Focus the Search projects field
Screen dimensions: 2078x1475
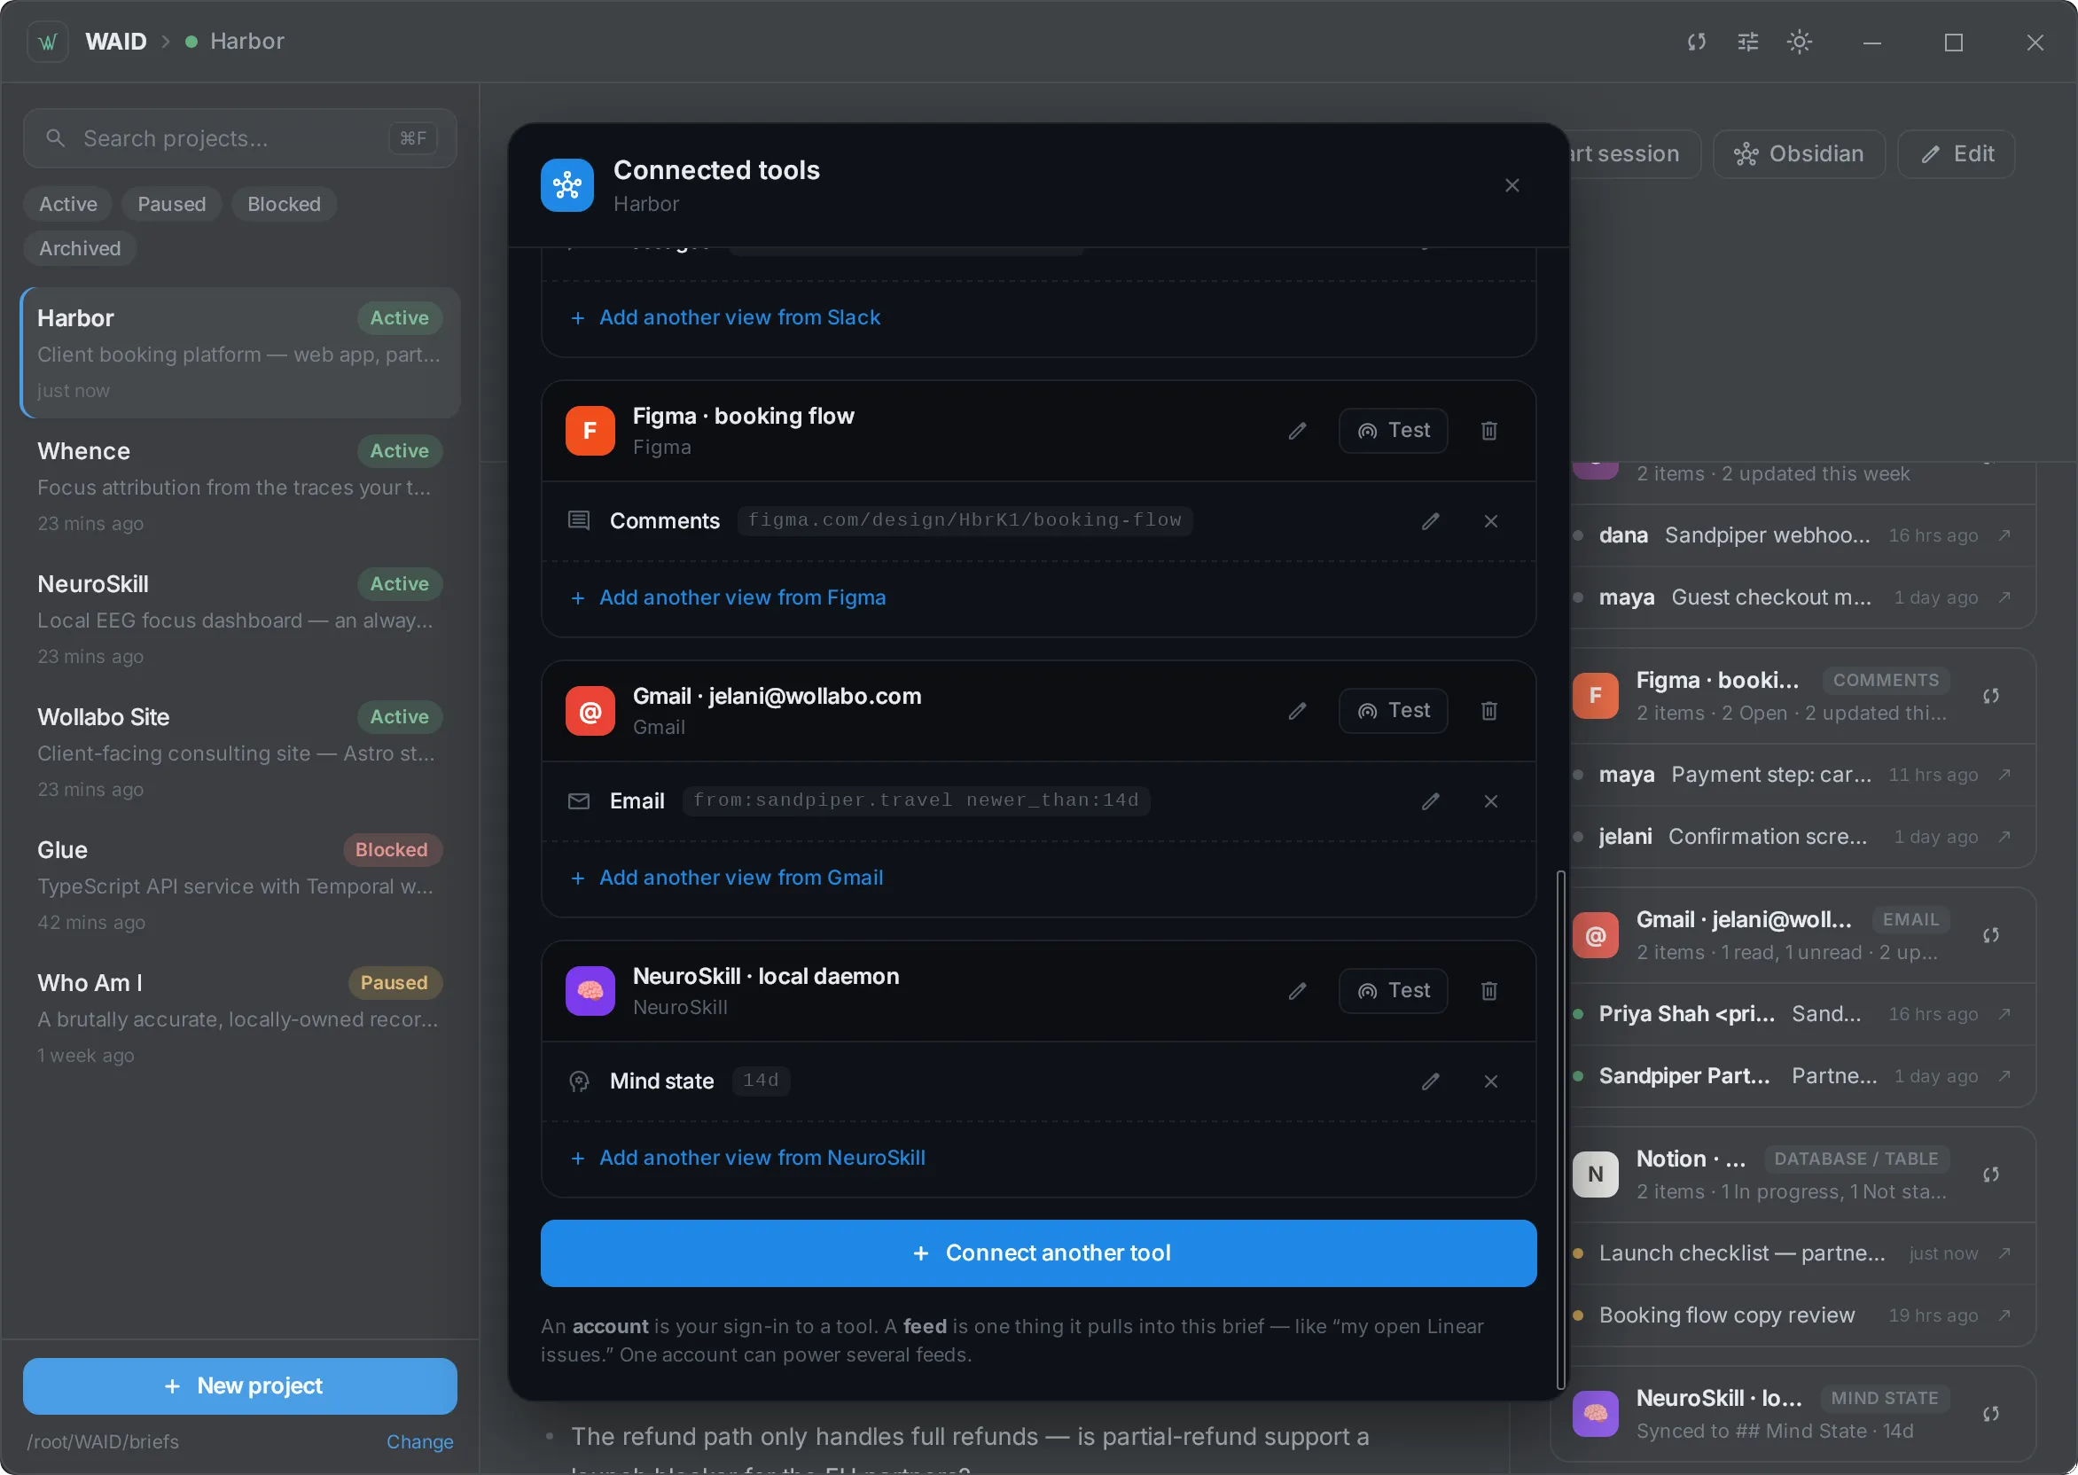(239, 138)
